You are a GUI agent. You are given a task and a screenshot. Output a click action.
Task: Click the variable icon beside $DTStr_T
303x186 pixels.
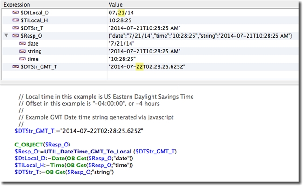click(16, 27)
